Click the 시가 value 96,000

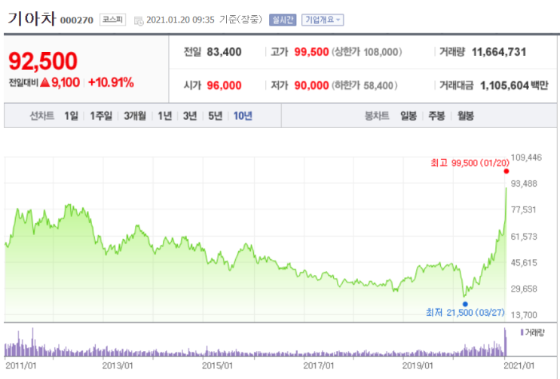click(x=225, y=85)
